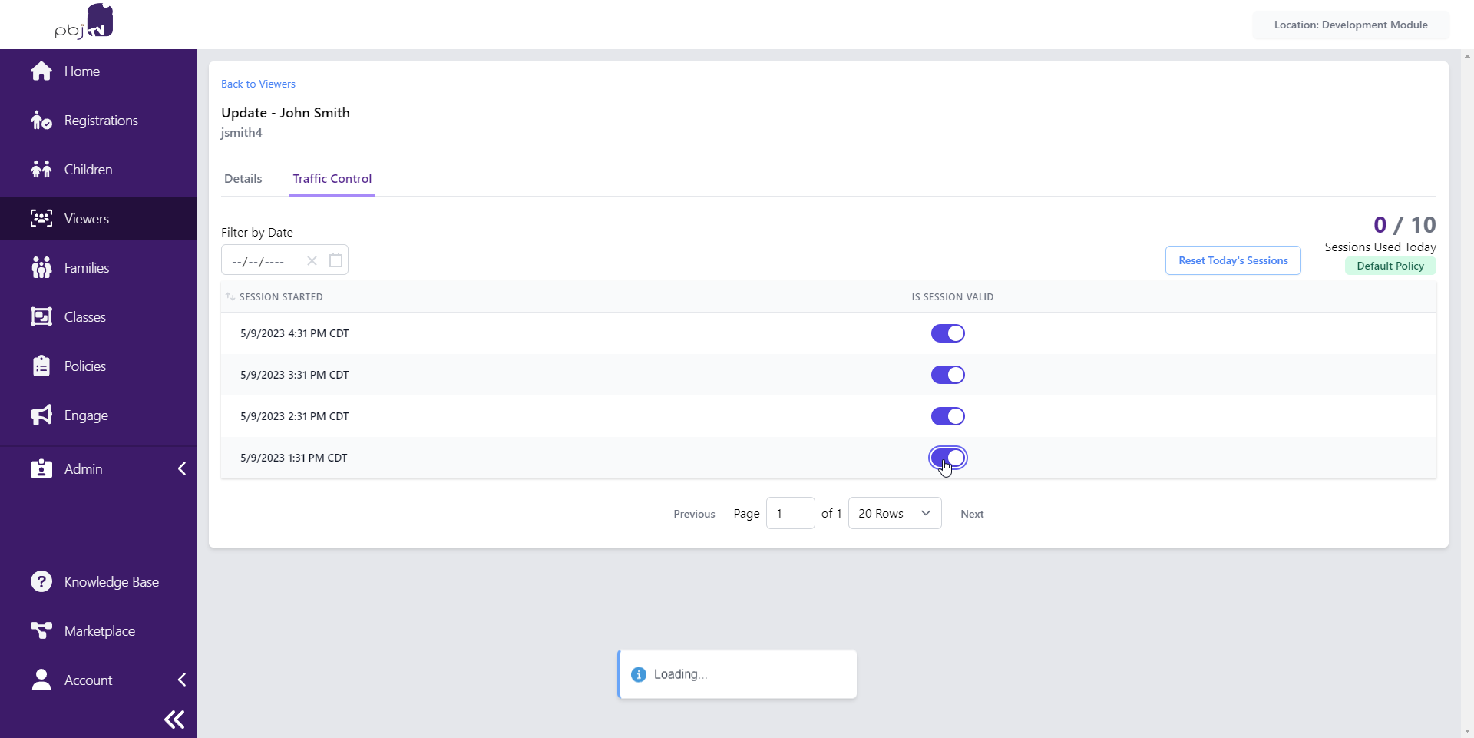Expand the Admin sidebar submenu
Viewport: 1474px width, 738px height.
(x=182, y=469)
